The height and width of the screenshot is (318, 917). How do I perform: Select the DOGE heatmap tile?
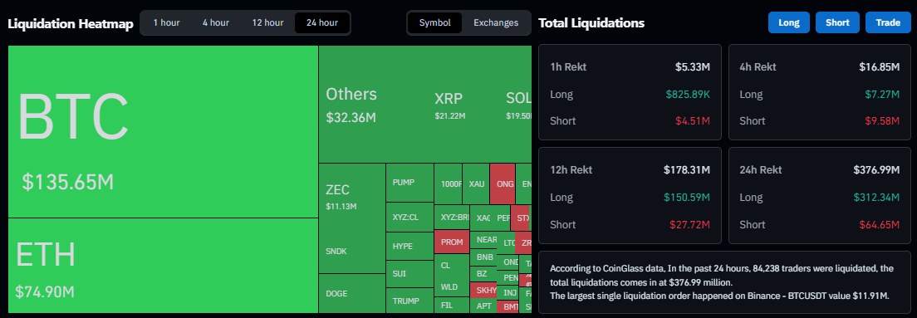point(352,293)
